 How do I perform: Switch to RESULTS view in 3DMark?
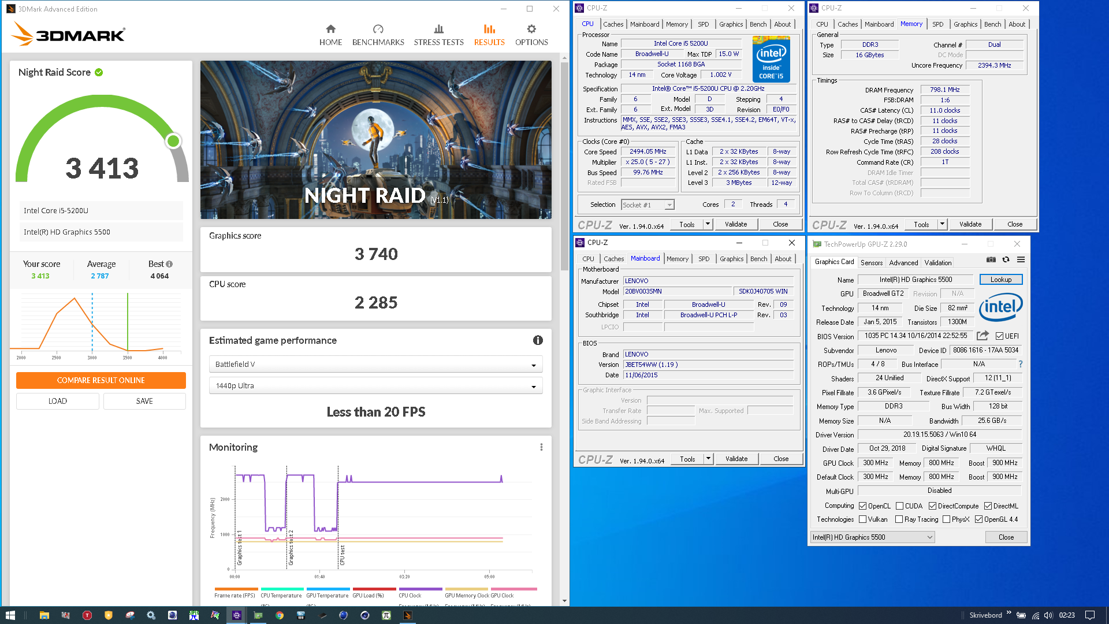(x=489, y=35)
